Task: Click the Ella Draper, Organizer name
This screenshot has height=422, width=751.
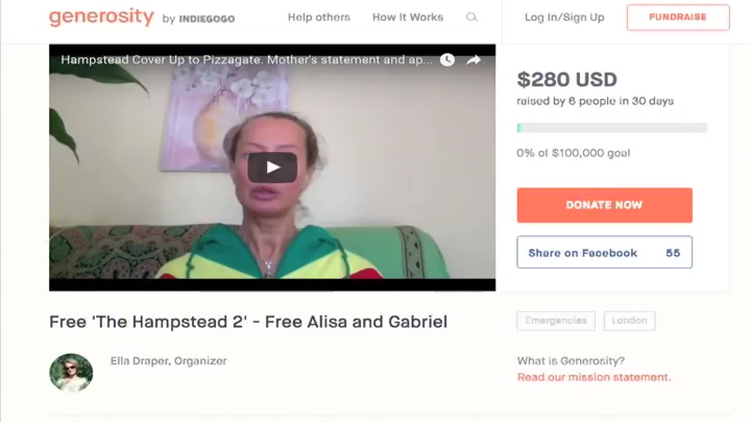Action: pos(168,361)
